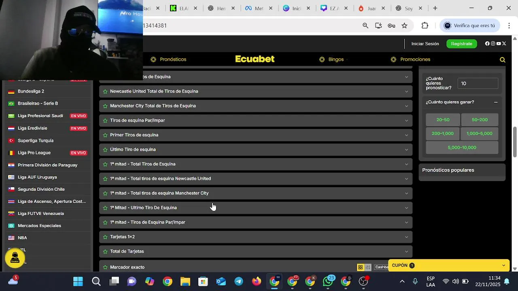Viewport: 518px width, 291px height.
Task: Open WhatsApp from the taskbar
Action: 328,281
